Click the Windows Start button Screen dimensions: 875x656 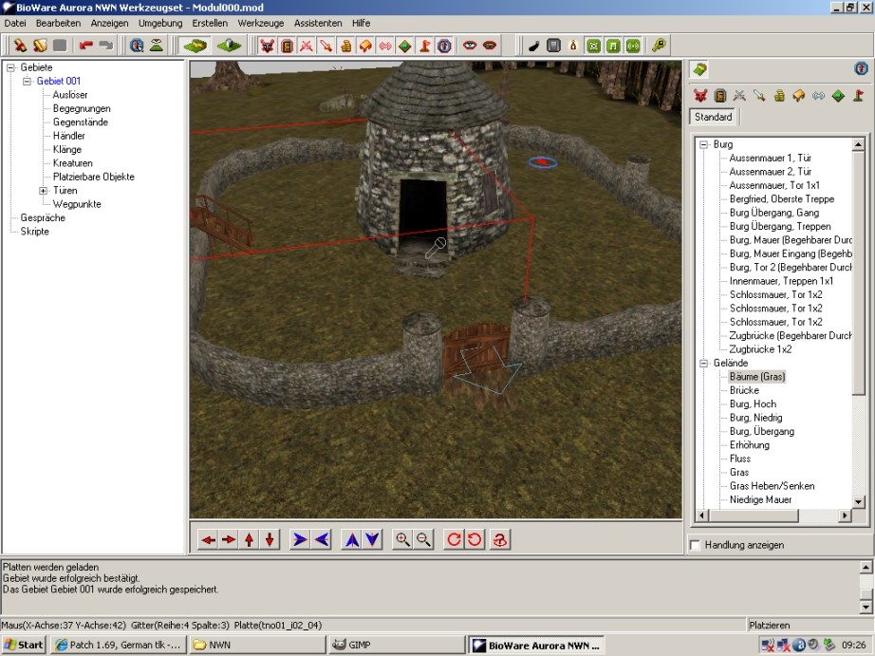[x=24, y=646]
